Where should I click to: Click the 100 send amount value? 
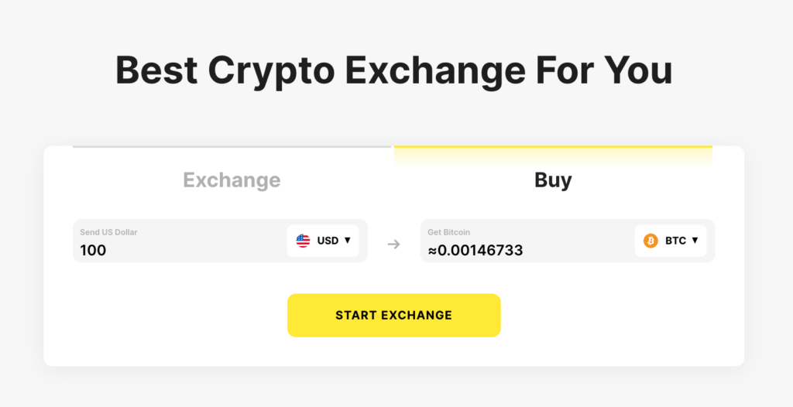point(93,250)
